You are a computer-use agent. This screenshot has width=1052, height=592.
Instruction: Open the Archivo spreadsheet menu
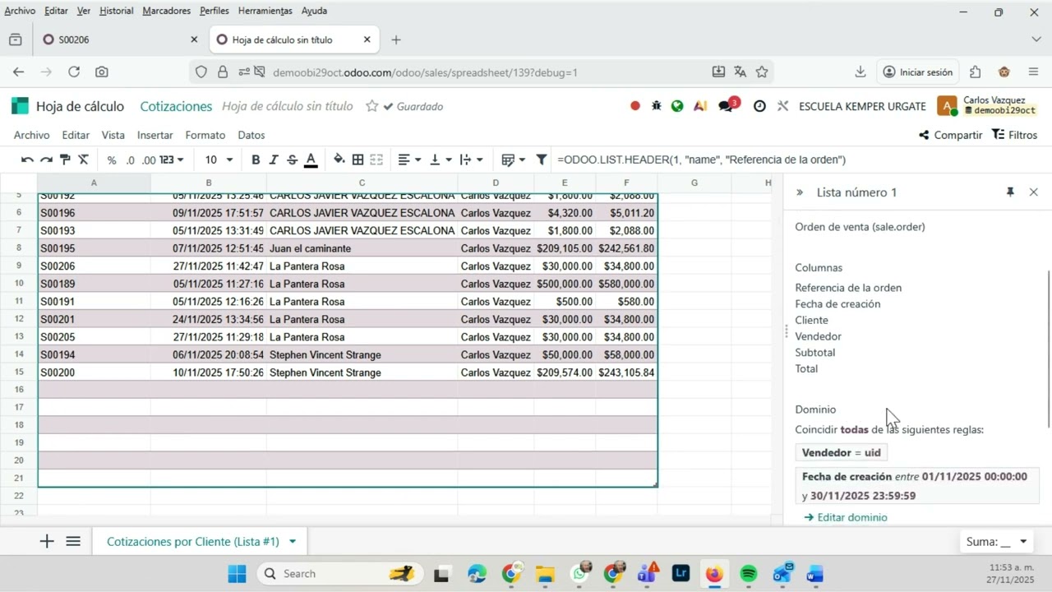point(32,135)
